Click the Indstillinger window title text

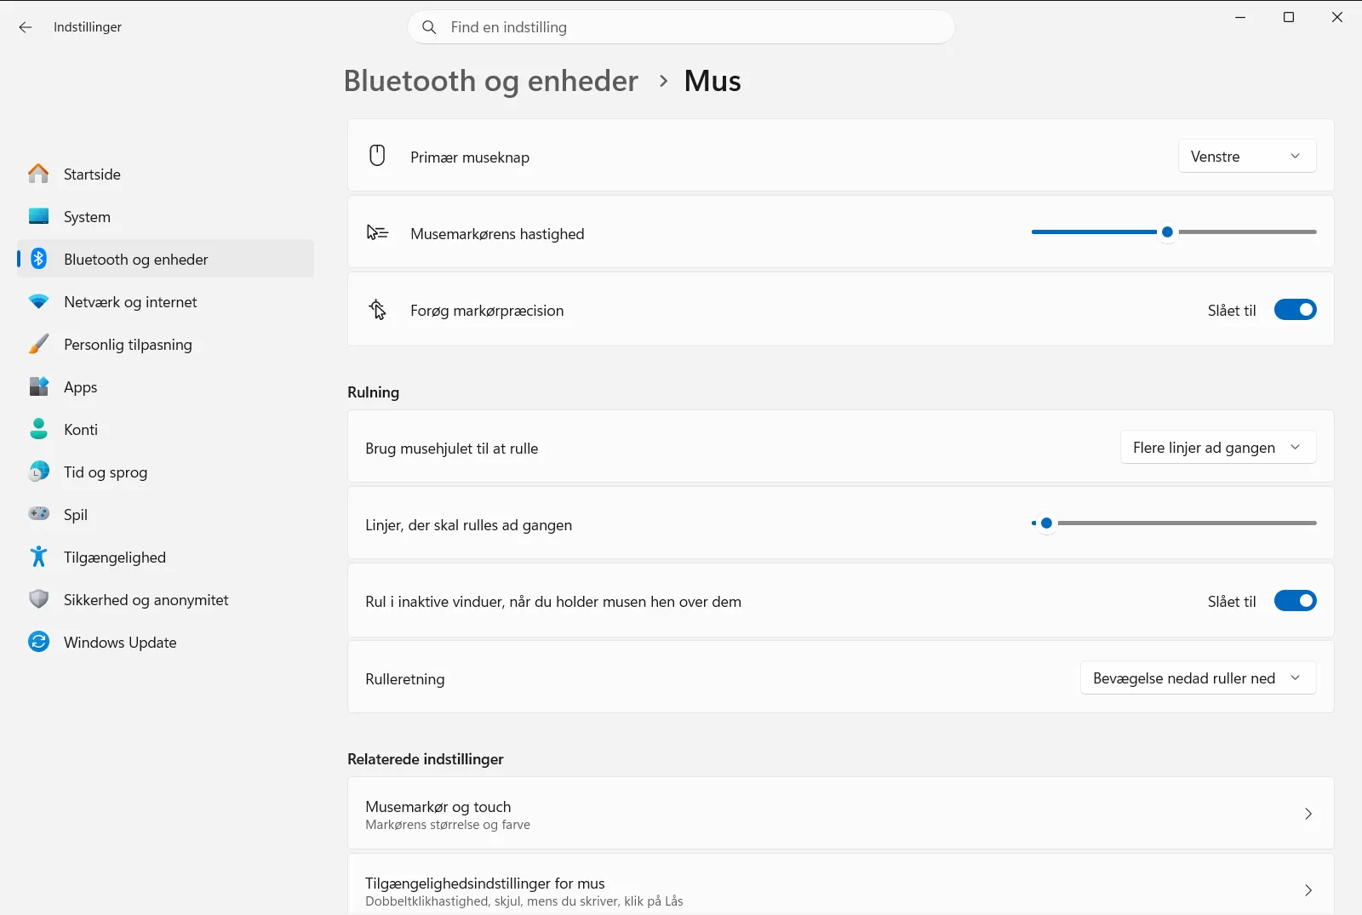[88, 27]
